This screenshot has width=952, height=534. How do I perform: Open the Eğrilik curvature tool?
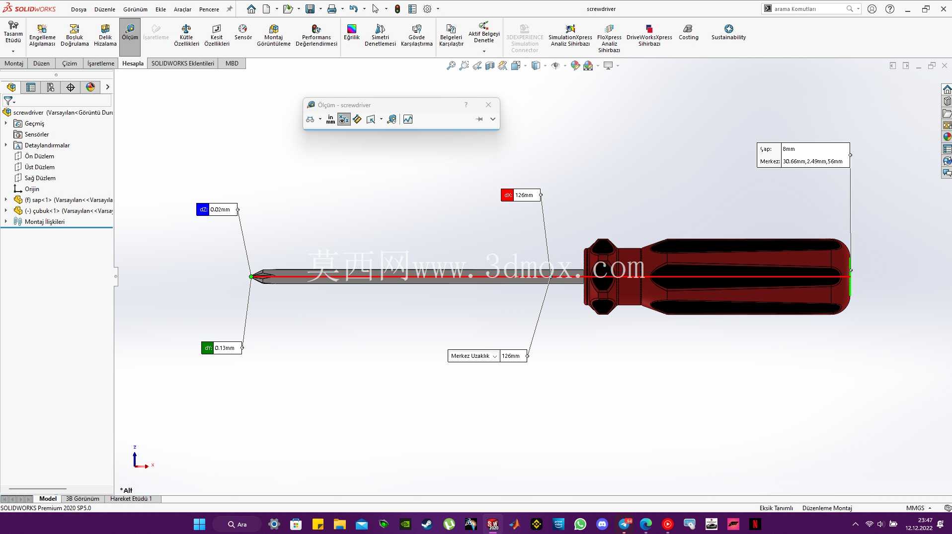click(x=351, y=32)
